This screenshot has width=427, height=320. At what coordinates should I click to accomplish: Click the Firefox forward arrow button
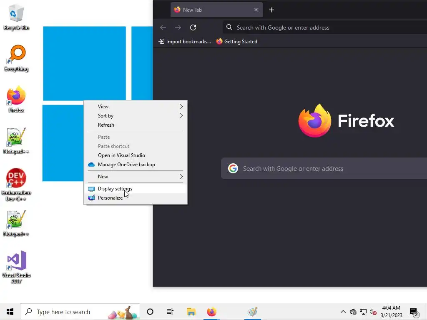(x=178, y=27)
